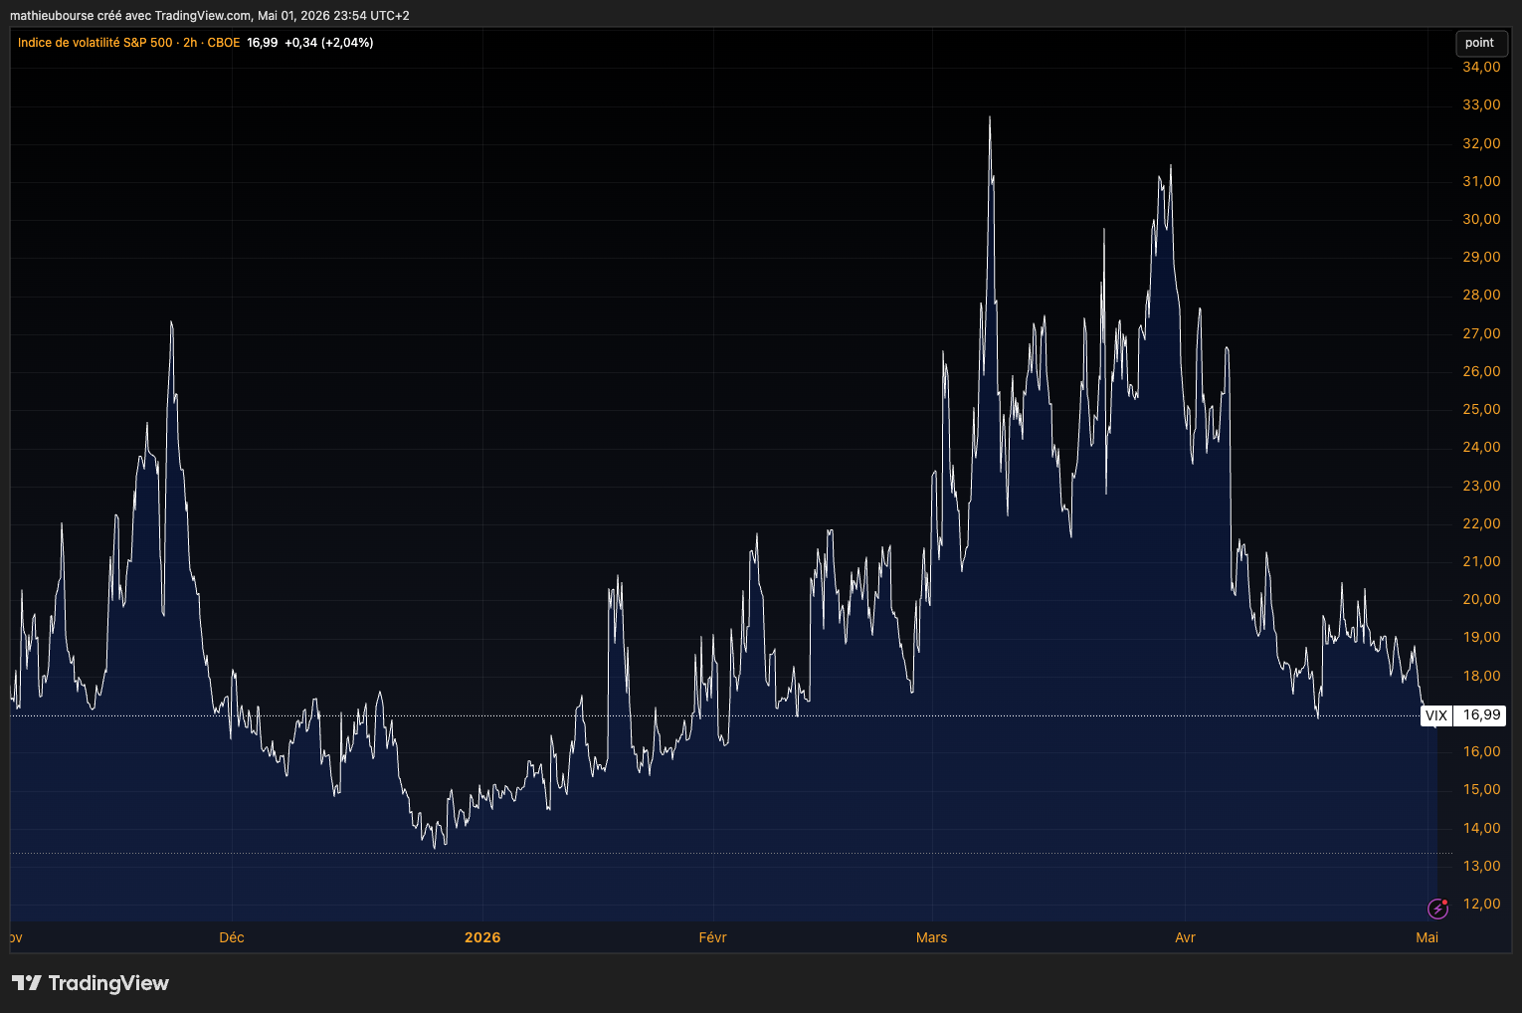Select the 'Févr' time axis label
Viewport: 1522px width, 1013px height.
(713, 937)
